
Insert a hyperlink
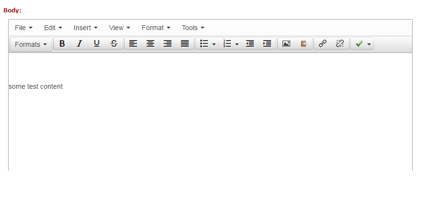[x=323, y=43]
